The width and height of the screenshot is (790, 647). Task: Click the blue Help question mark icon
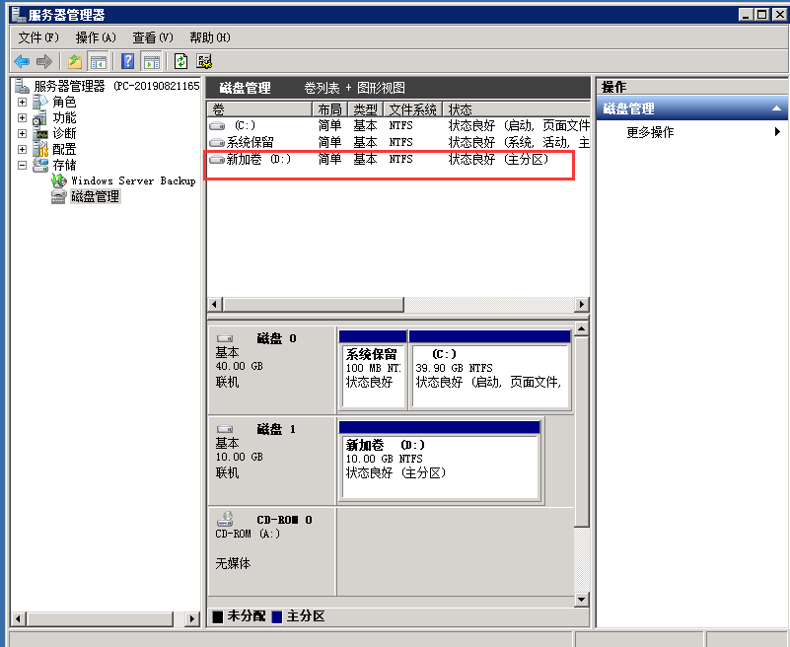127,61
